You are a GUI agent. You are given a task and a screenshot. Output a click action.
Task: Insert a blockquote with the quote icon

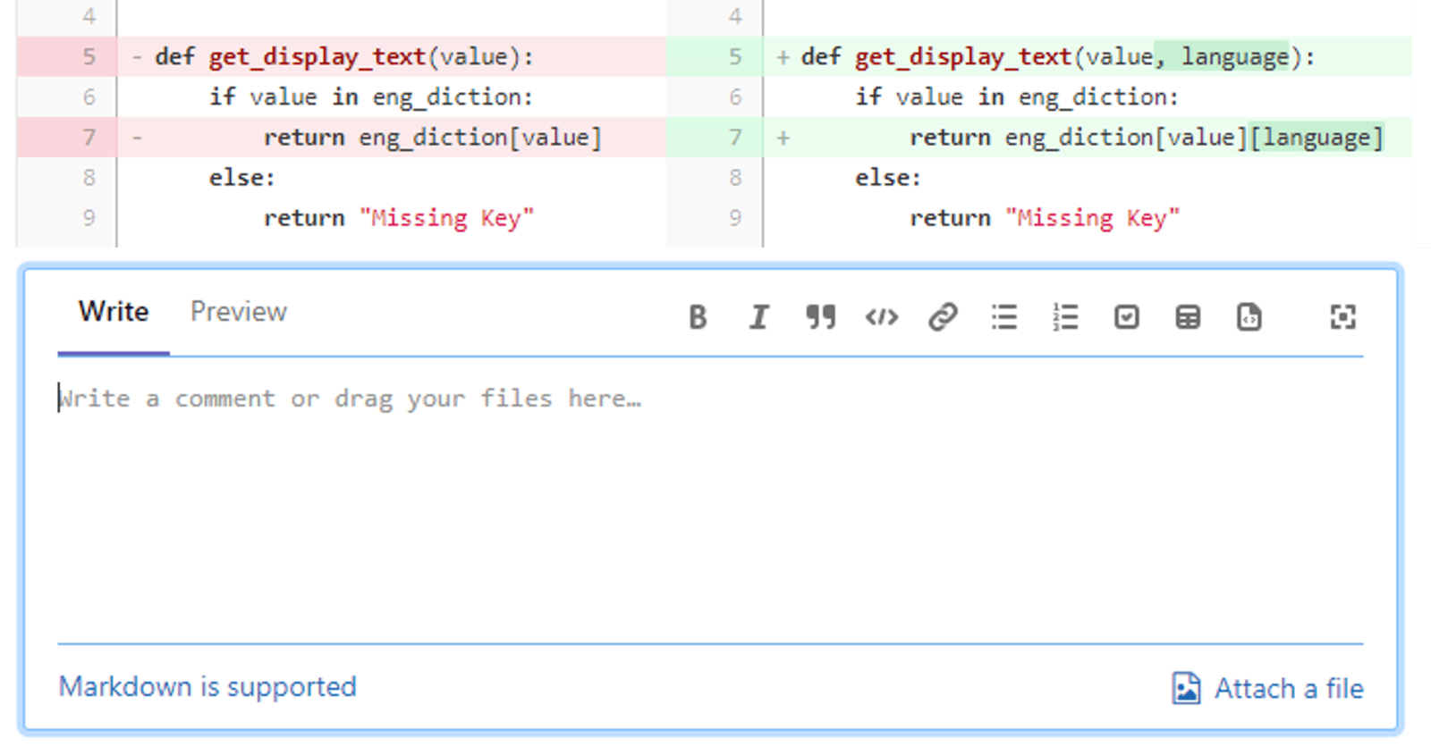[x=820, y=317]
